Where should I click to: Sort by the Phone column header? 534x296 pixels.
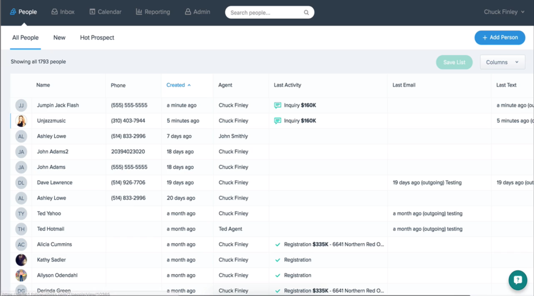point(118,86)
